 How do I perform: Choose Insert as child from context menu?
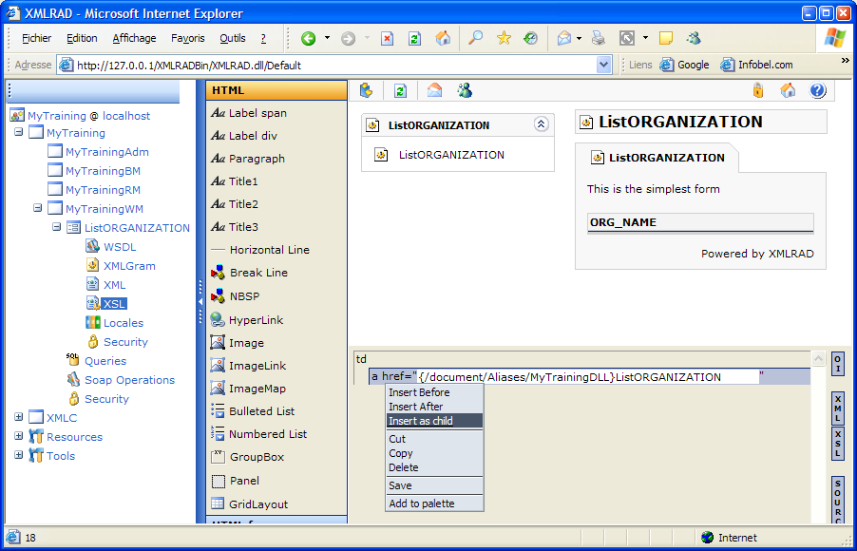point(421,421)
